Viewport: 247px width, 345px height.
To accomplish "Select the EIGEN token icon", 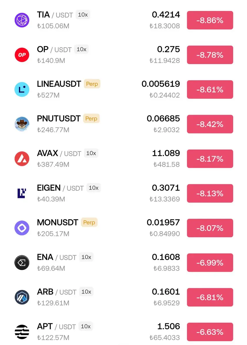I will click(22, 193).
